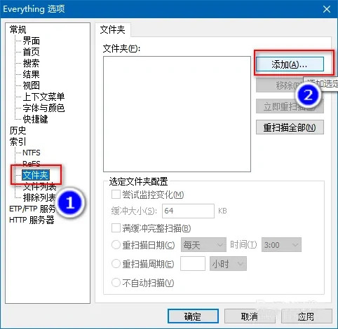
Task: Click the 缓冲大小 field showing 64
Action: tap(188, 211)
